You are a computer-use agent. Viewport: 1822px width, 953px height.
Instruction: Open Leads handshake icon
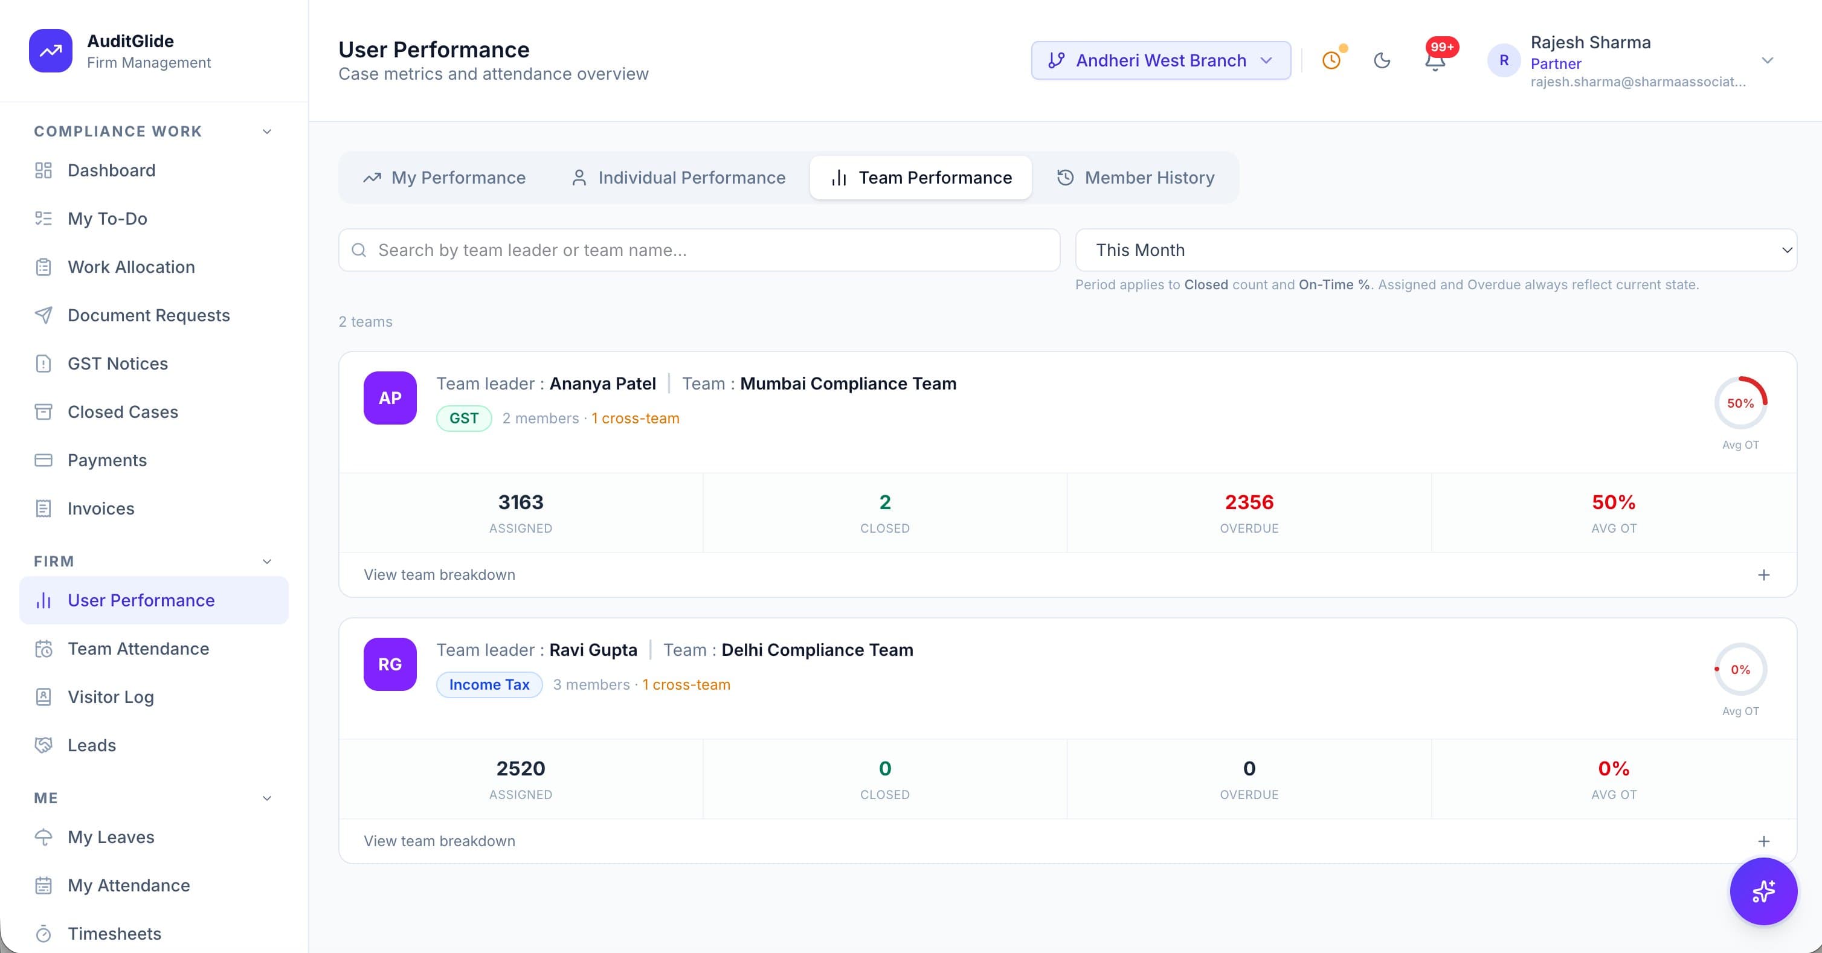(43, 745)
